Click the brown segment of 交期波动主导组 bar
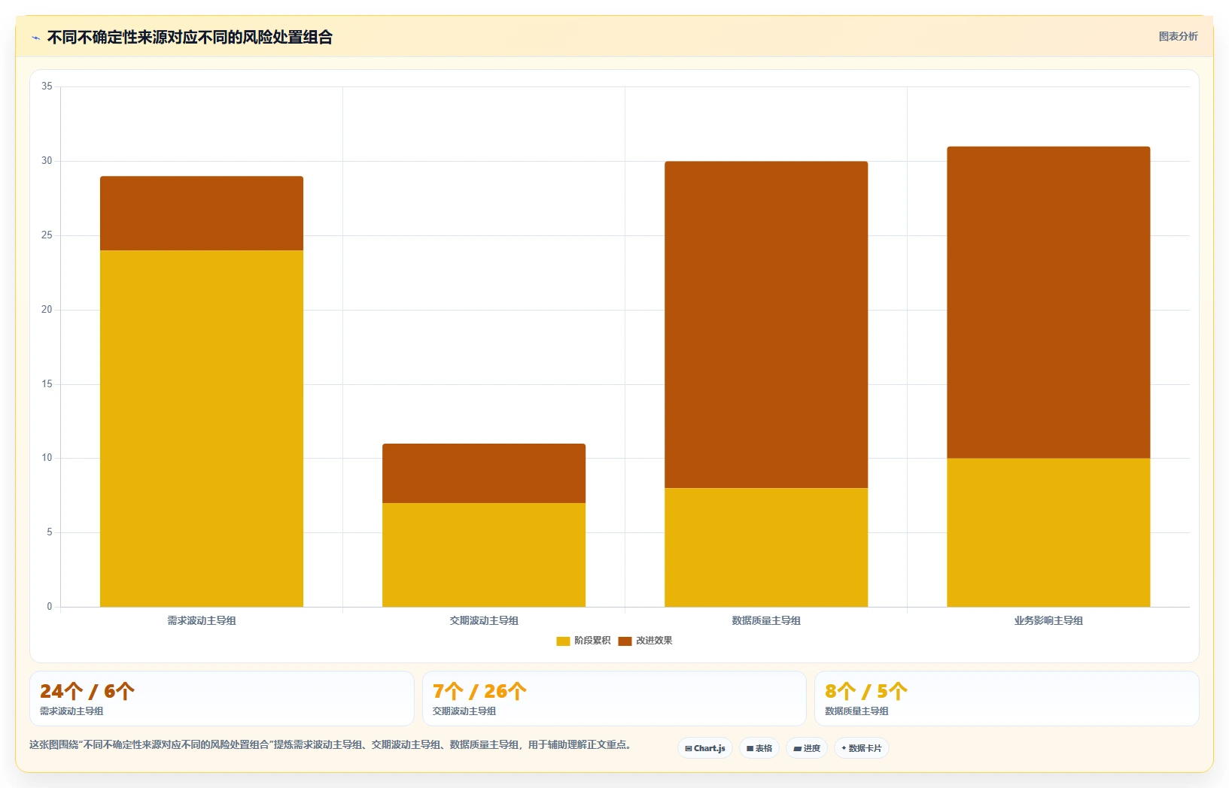1229x788 pixels. 484,474
